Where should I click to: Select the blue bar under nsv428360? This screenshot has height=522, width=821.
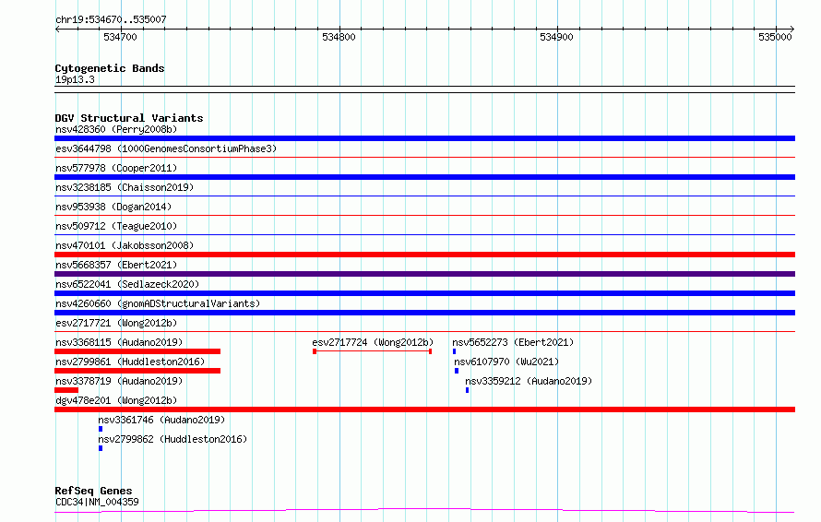pyautogui.click(x=424, y=138)
